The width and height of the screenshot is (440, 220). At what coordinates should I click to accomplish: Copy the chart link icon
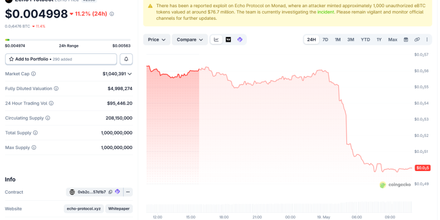pos(417,40)
